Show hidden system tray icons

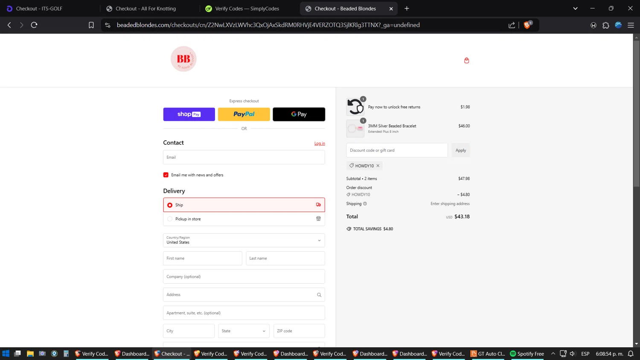point(553,354)
